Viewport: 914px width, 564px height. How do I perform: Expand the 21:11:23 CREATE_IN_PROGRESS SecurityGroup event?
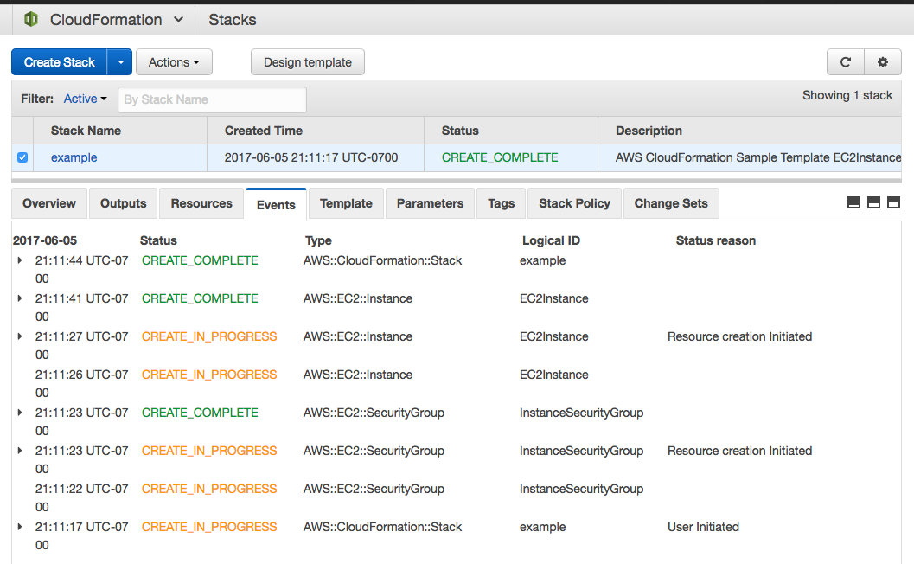click(20, 451)
